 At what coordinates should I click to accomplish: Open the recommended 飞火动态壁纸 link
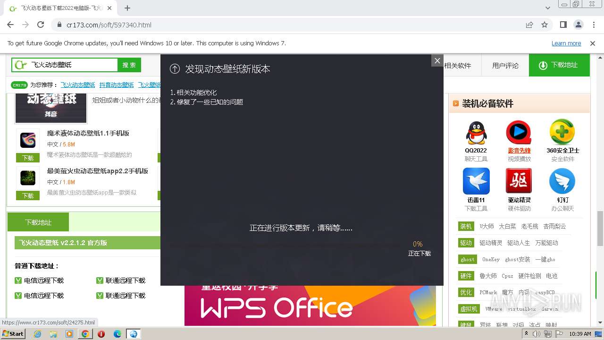click(x=78, y=85)
